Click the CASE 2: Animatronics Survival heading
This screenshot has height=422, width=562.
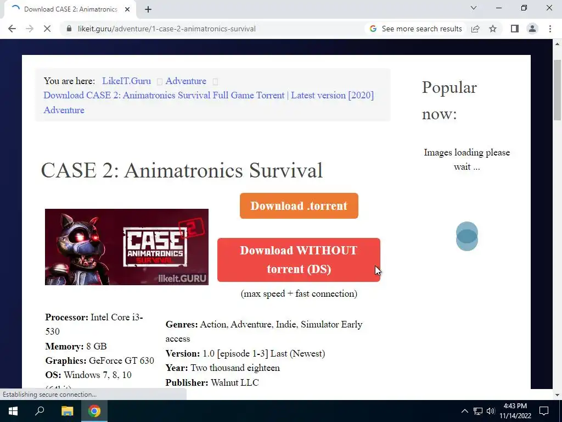coord(182,170)
